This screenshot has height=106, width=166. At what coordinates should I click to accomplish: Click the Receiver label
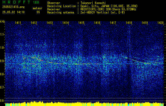pos(54,9)
